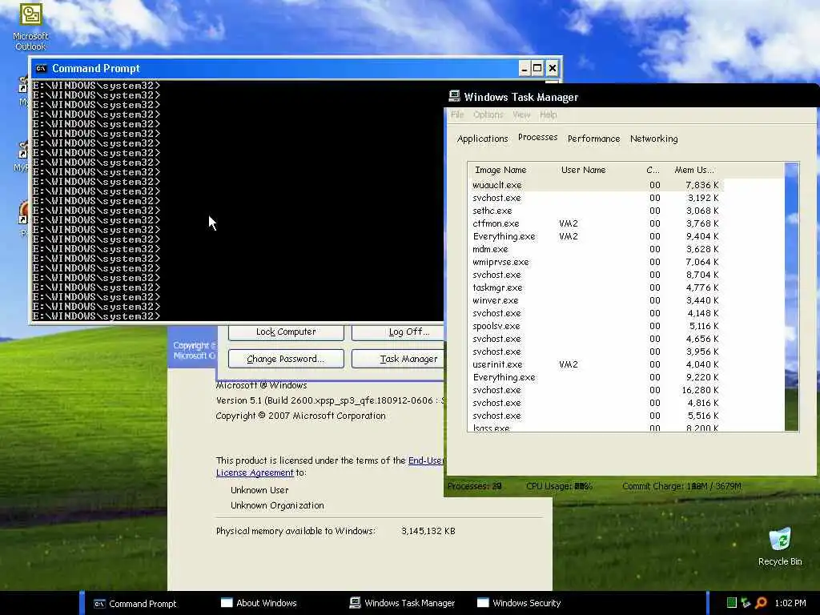Select the winver.exe process row

(596, 300)
